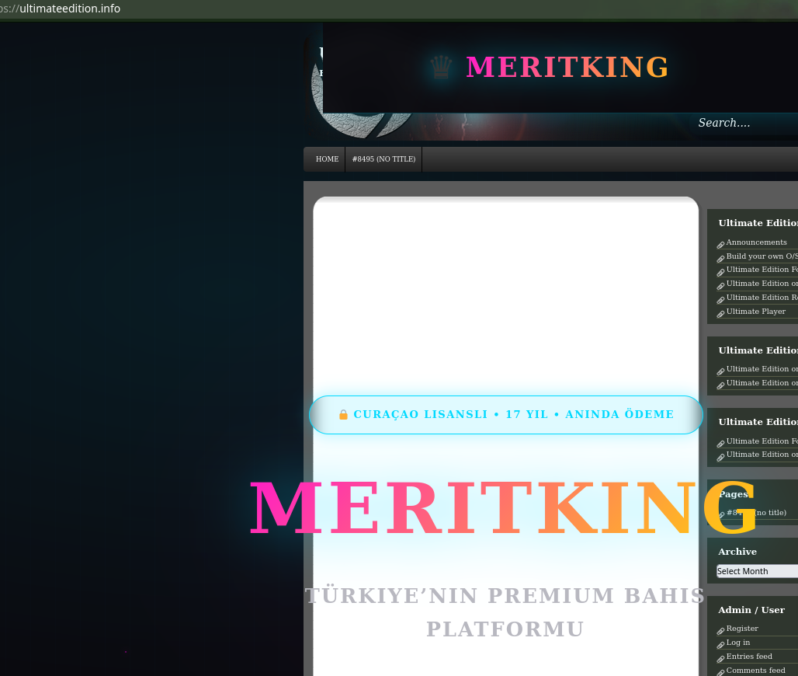The image size is (798, 676).
Task: Click the paperclip icon beside Build your own O/S
Action: click(720, 258)
